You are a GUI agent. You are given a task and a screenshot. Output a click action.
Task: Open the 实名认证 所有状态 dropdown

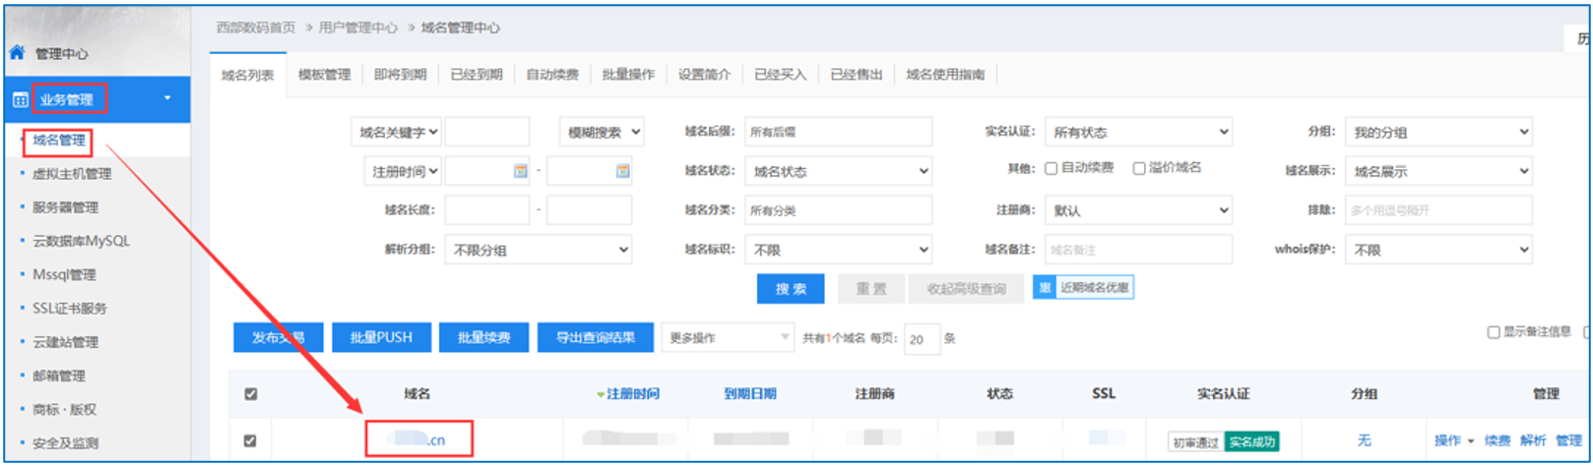(x=1138, y=132)
